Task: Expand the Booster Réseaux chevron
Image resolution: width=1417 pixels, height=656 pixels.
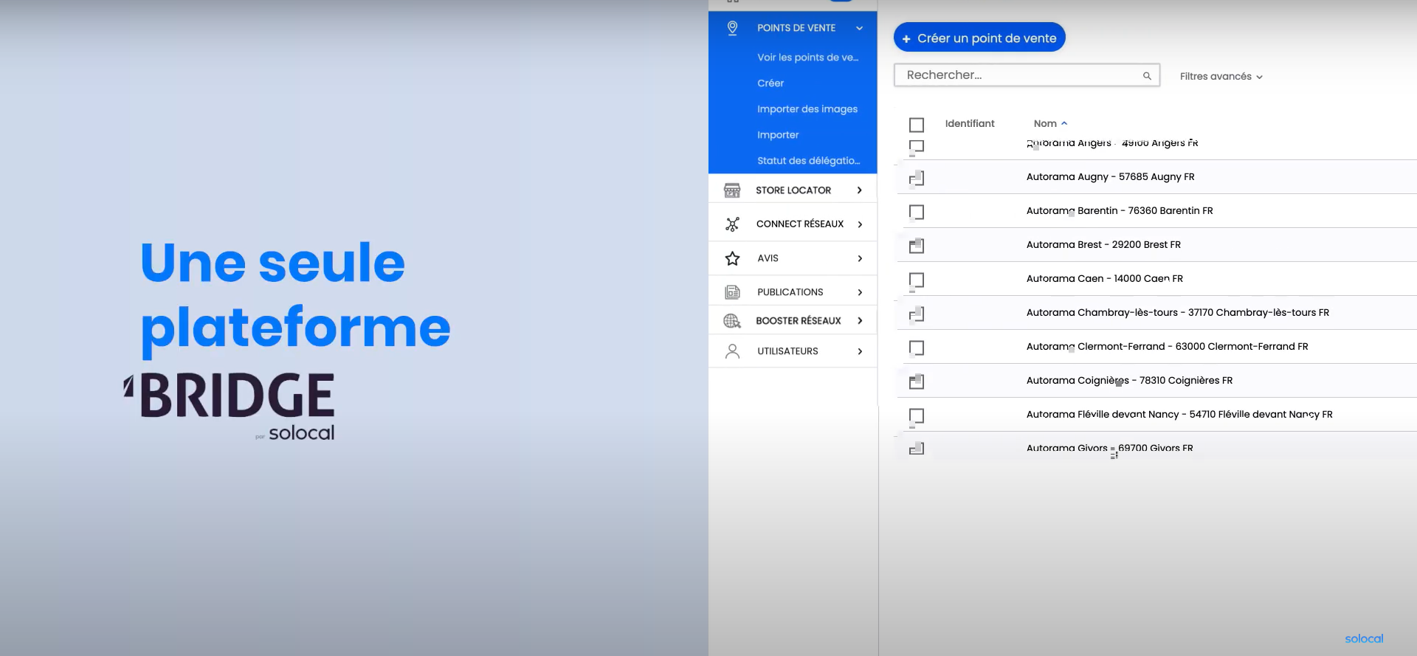Action: (860, 321)
